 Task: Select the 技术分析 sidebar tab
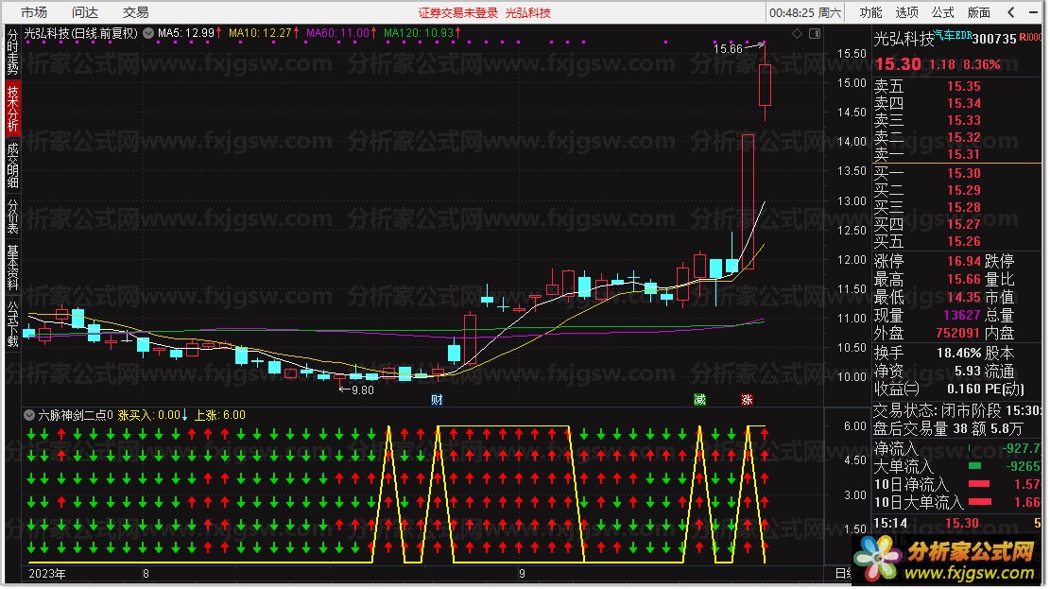tap(12, 107)
